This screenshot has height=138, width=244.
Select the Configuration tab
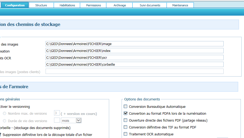coord(15,5)
